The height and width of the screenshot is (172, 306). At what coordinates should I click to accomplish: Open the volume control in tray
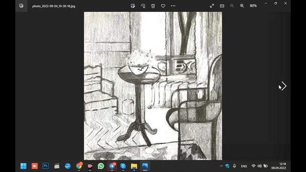[259, 166]
